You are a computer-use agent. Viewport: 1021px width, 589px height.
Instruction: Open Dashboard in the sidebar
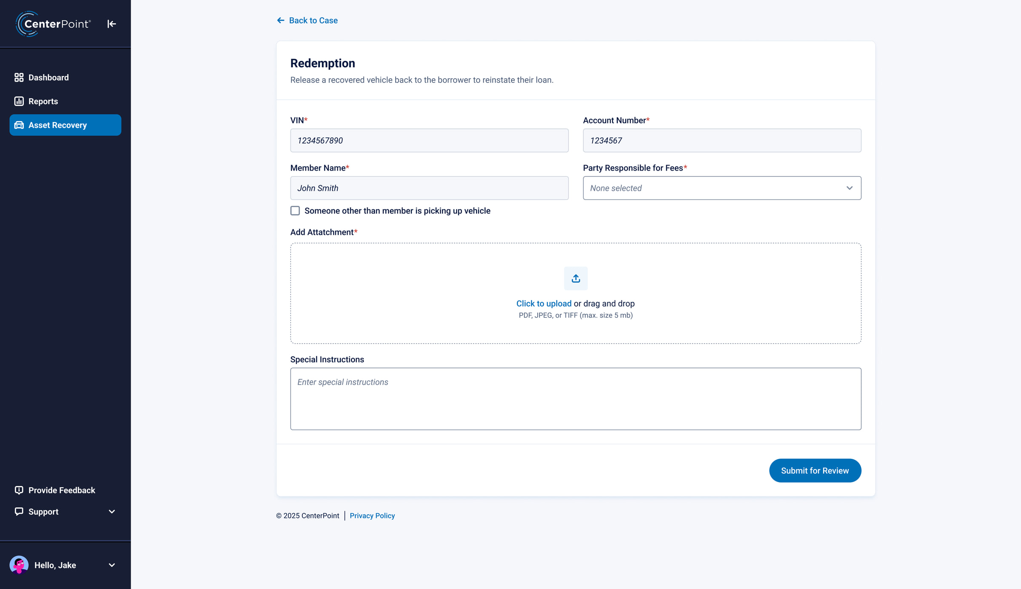pos(65,77)
